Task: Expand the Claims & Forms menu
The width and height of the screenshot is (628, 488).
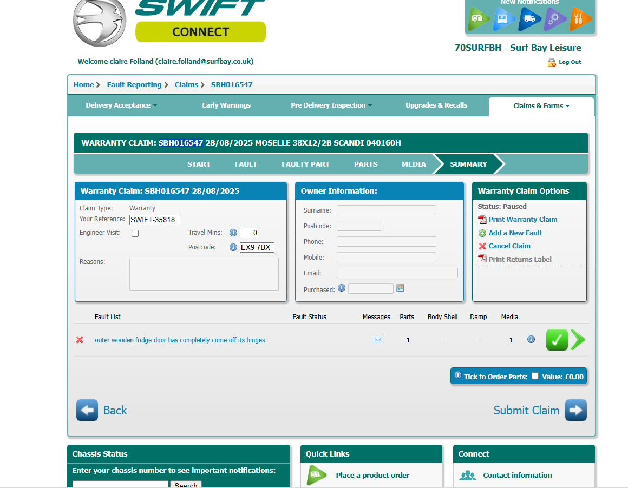Action: tap(541, 105)
